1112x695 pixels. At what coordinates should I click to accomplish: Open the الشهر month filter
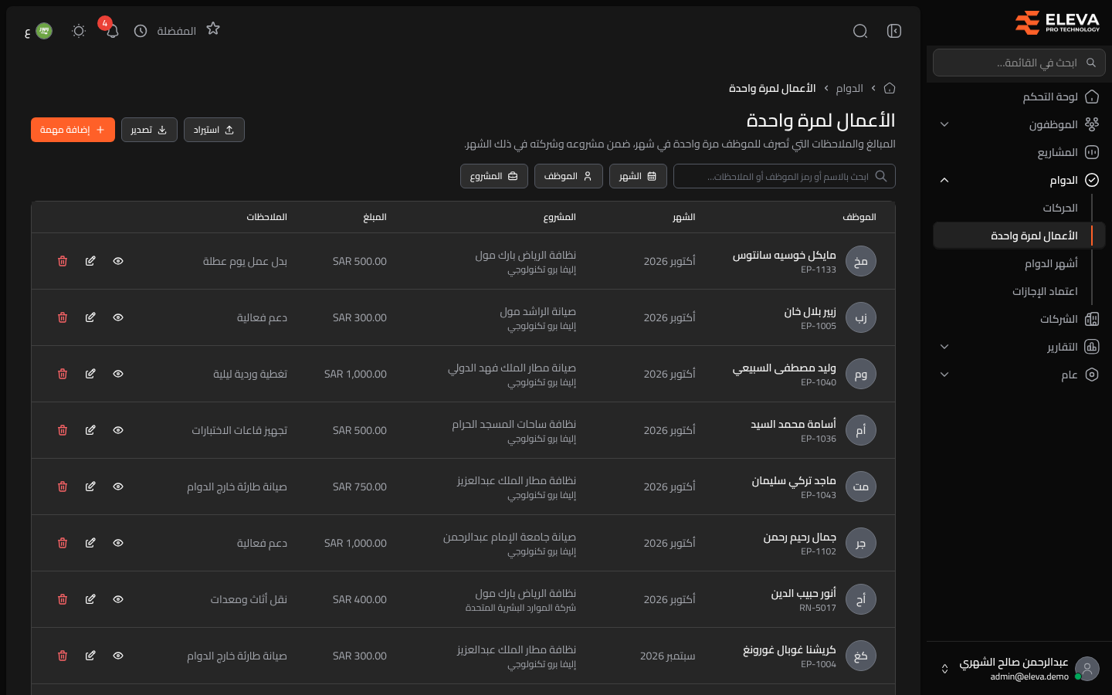[x=638, y=176]
